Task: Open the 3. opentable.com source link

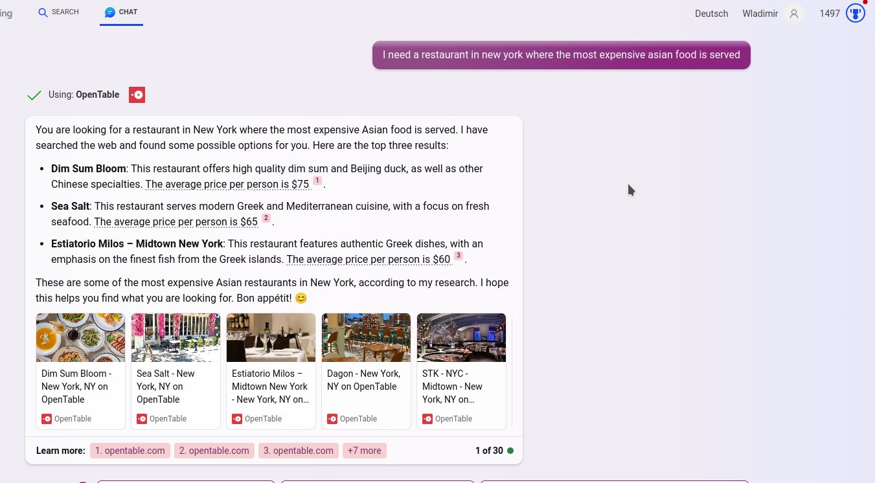Action: pyautogui.click(x=298, y=451)
